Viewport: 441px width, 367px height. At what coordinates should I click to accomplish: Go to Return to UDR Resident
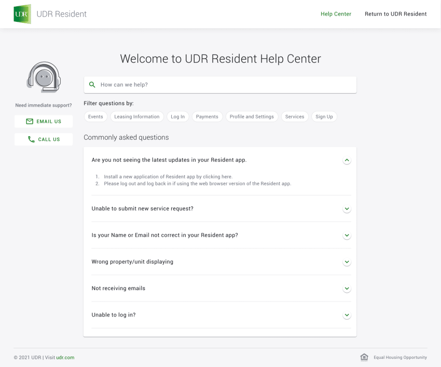(395, 14)
